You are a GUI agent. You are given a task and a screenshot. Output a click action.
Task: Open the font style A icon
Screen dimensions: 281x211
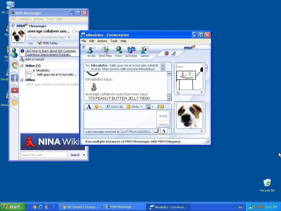point(89,107)
